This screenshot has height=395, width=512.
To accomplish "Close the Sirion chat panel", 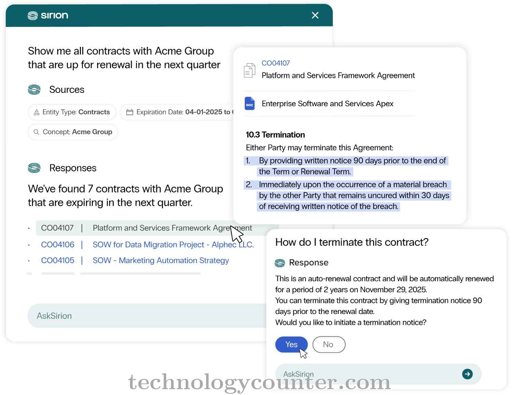I will click(315, 15).
